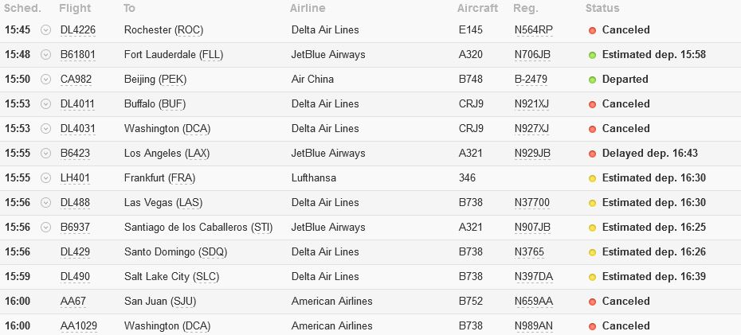This screenshot has height=335, width=741.
Task: Open the DL4011 flight number link
Action: 77,104
